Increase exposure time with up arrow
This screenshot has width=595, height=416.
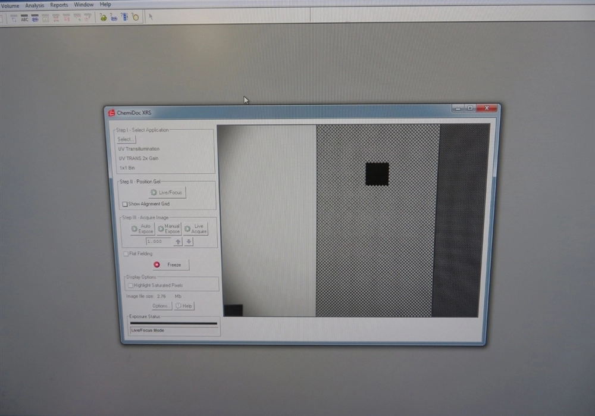[x=178, y=242]
